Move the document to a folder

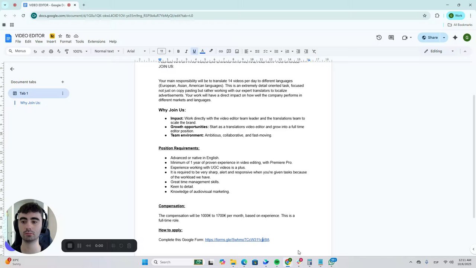click(x=68, y=36)
